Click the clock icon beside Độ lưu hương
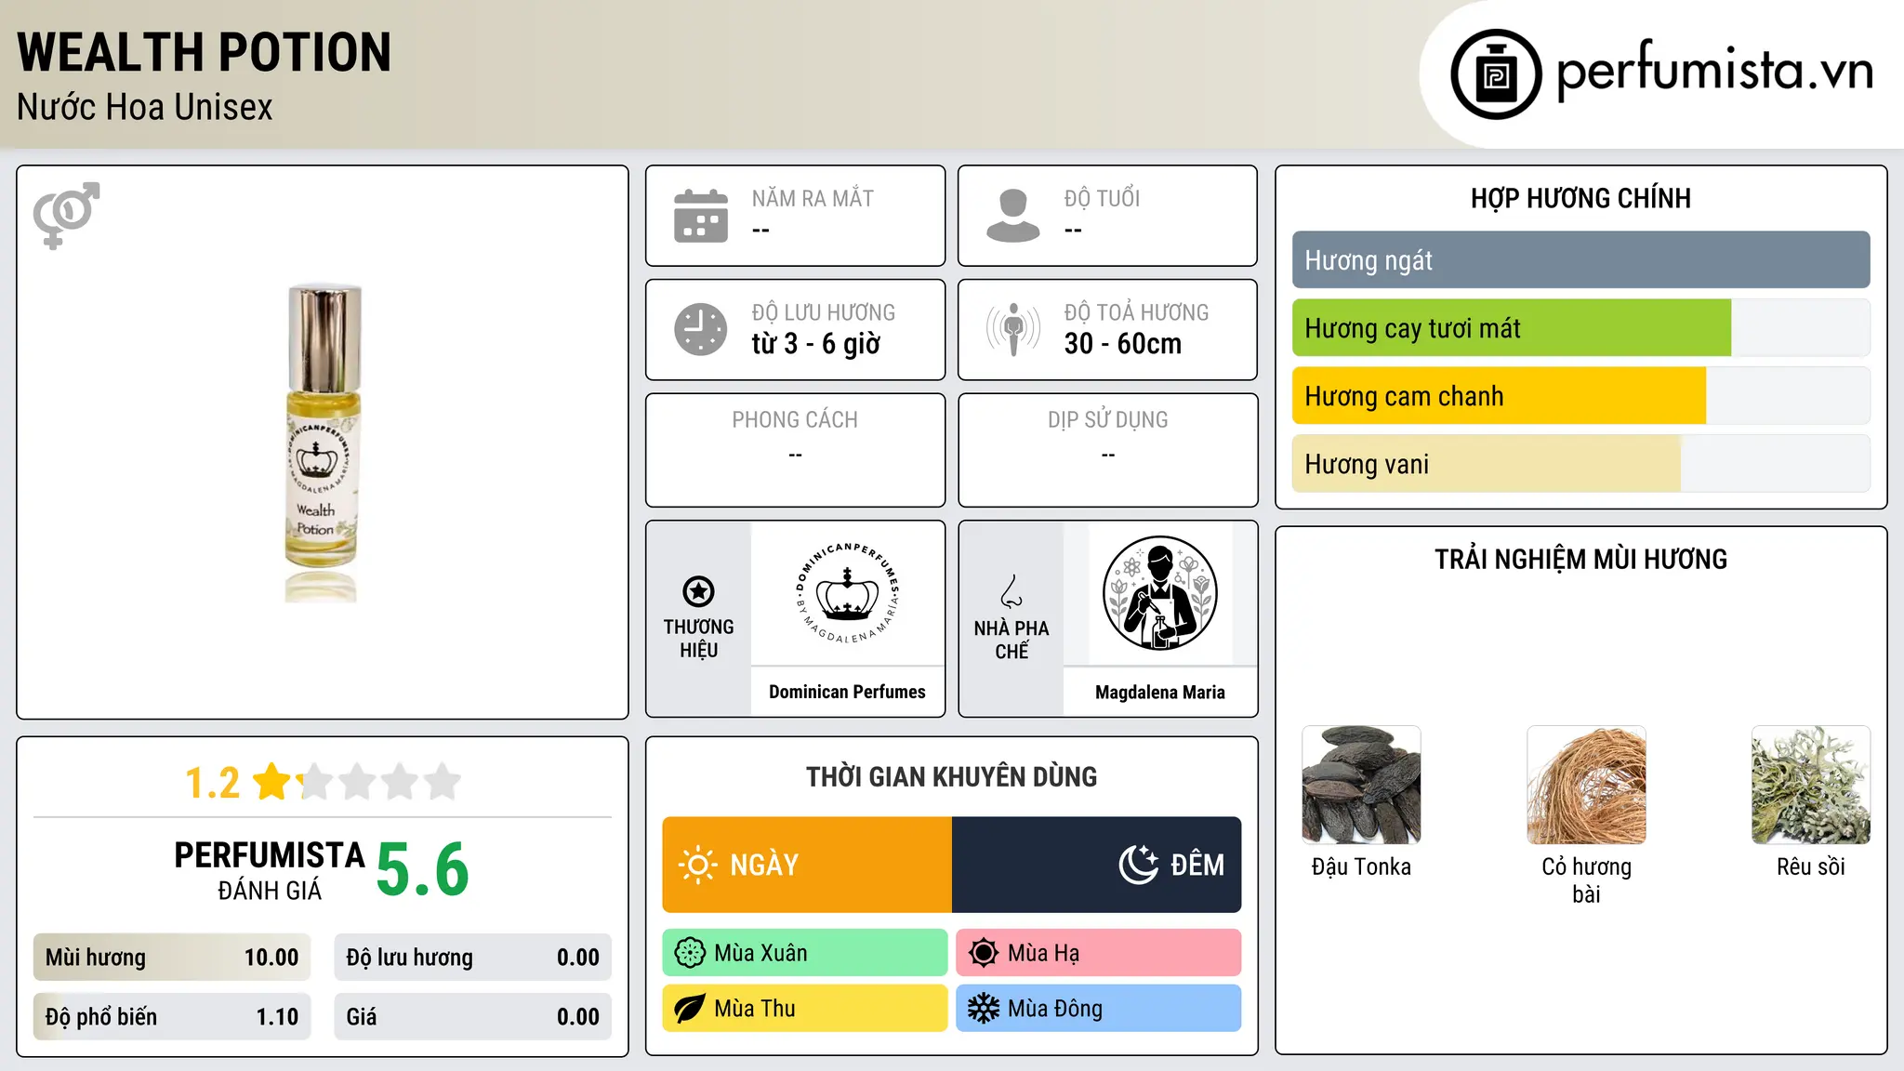This screenshot has height=1071, width=1904. point(701,329)
